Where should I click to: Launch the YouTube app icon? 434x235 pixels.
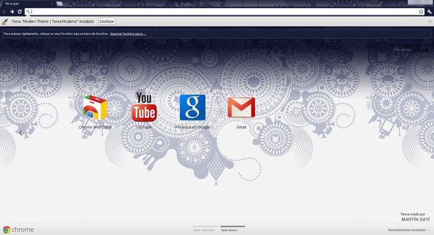(144, 107)
